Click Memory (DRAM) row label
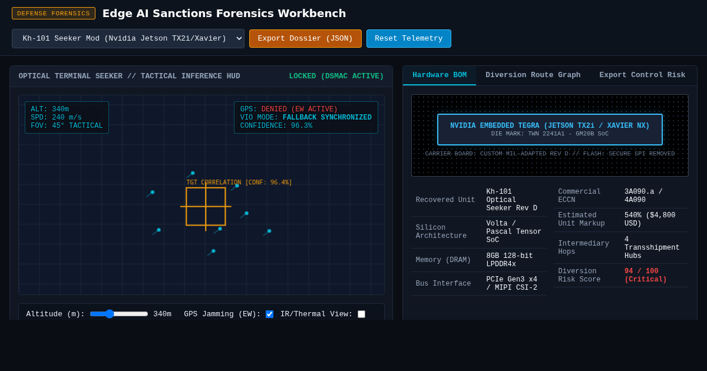707x371 pixels. 444,260
